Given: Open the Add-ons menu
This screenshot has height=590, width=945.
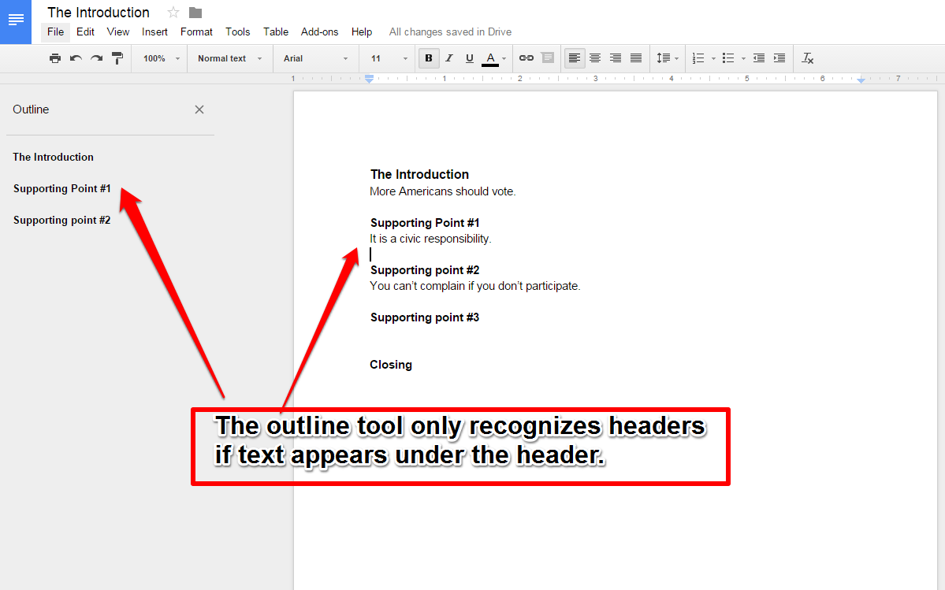Looking at the screenshot, I should tap(319, 32).
